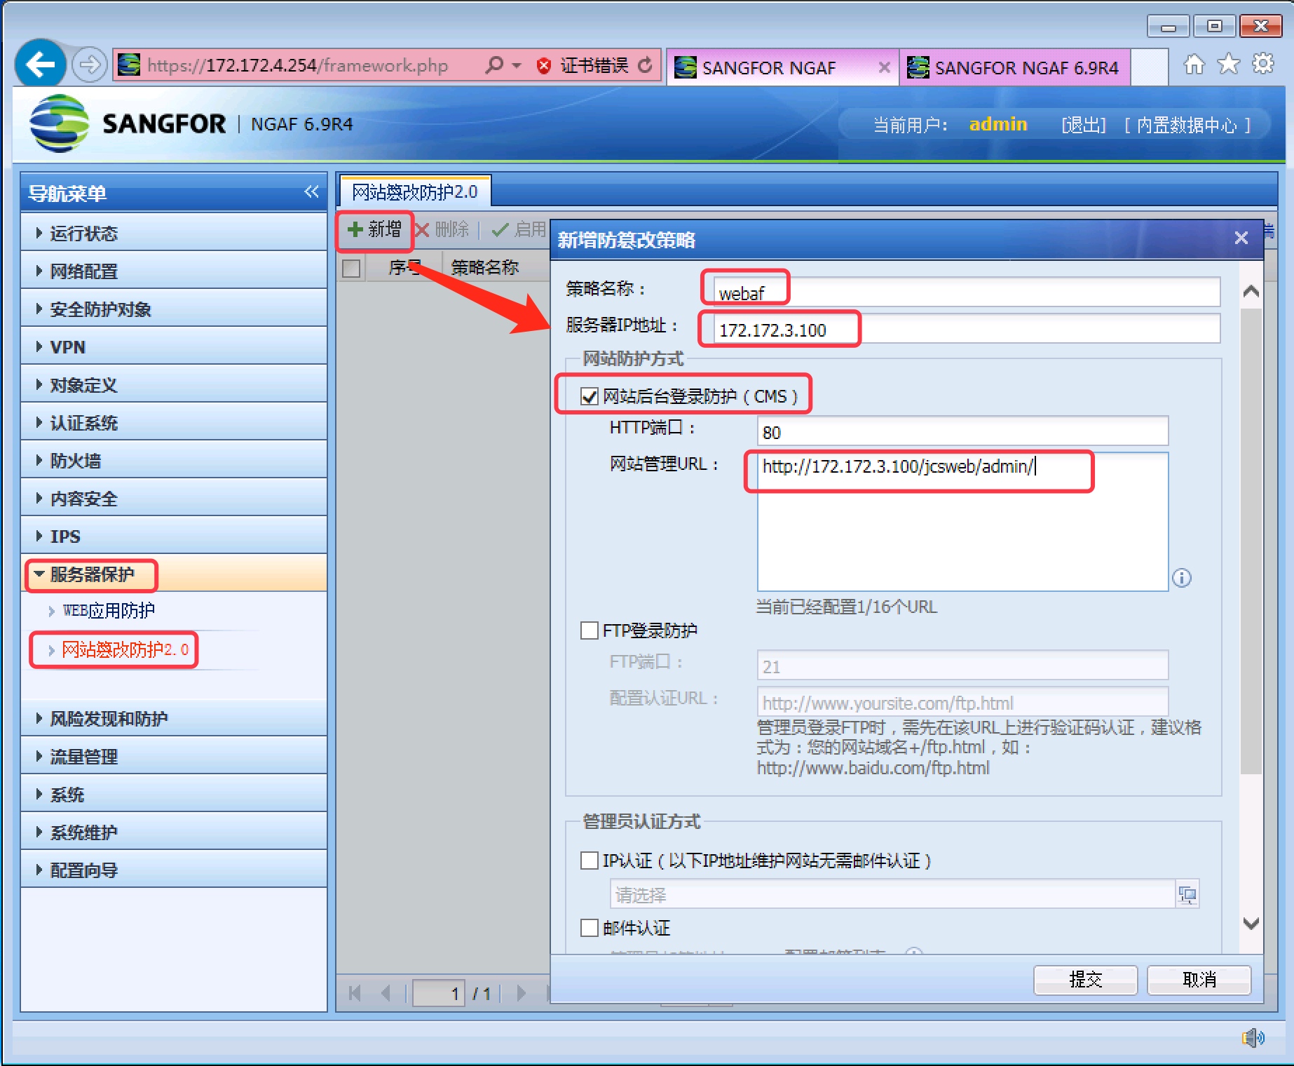The width and height of the screenshot is (1294, 1066).
Task: Click the 网站管理URL text area
Action: (x=962, y=522)
